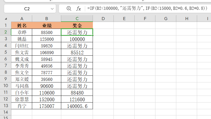This screenshot has height=119, width=211.
Task: Select column H header
Action: click(187, 19)
